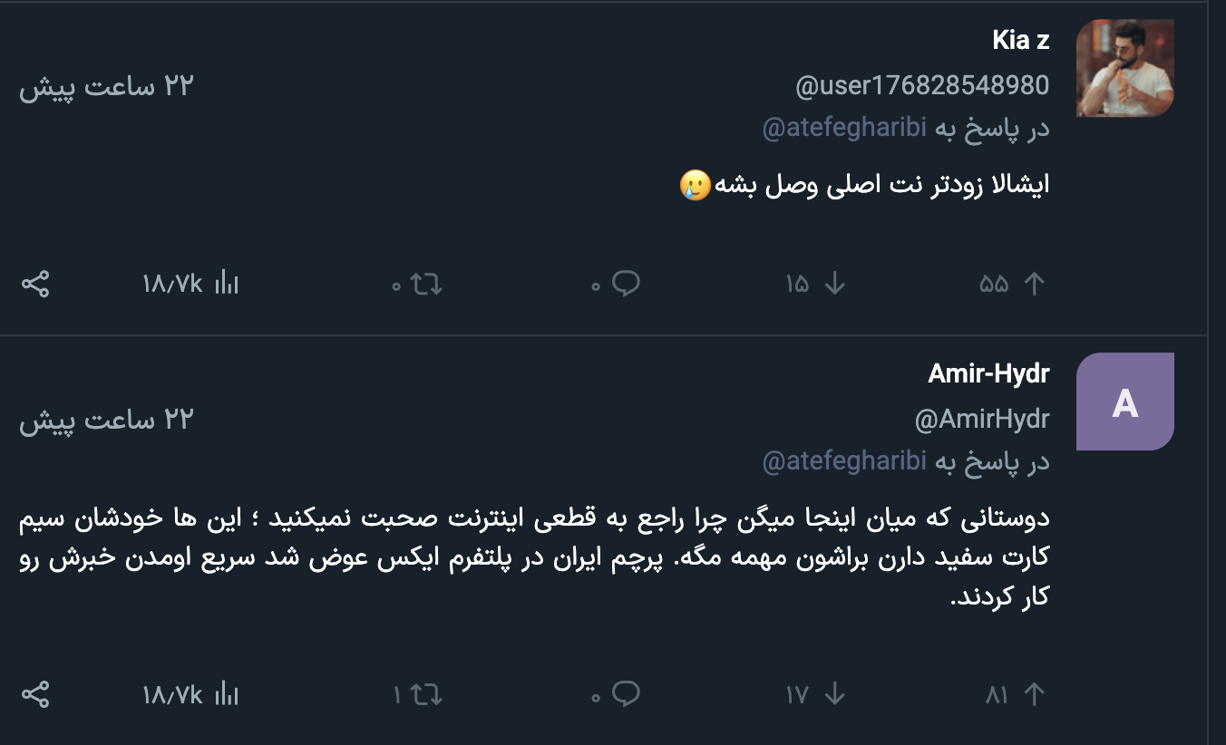Repost Amir-Hydr's reply
The width and height of the screenshot is (1226, 745).
coord(426,695)
